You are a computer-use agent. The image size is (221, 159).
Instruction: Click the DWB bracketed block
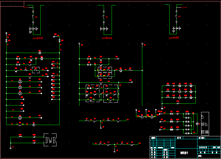click(x=50, y=140)
